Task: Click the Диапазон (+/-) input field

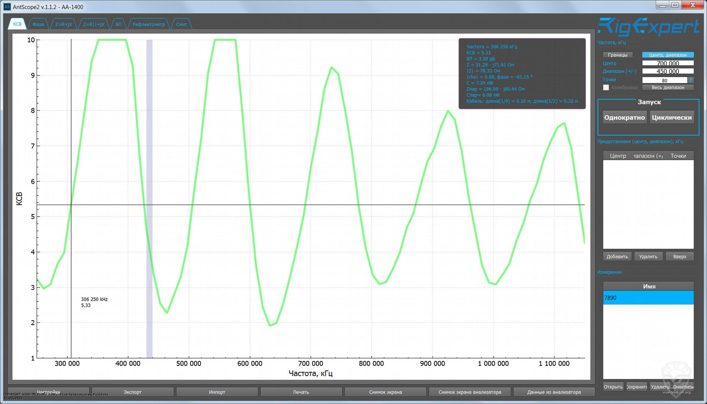Action: pyautogui.click(x=667, y=71)
